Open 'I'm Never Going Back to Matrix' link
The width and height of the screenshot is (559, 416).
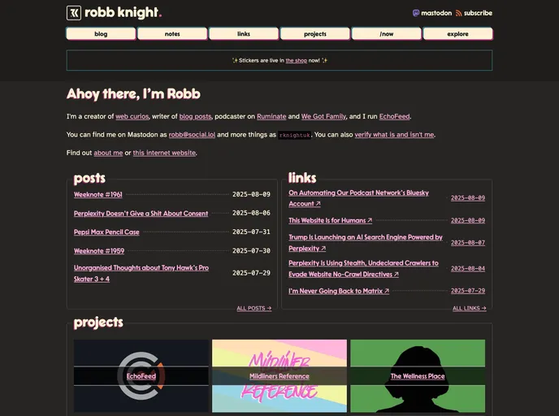pos(339,291)
